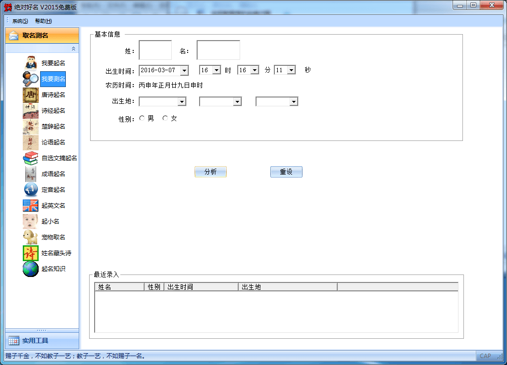Open the 姓名藏头诗 icon
This screenshot has height=365, width=507.
coord(31,253)
